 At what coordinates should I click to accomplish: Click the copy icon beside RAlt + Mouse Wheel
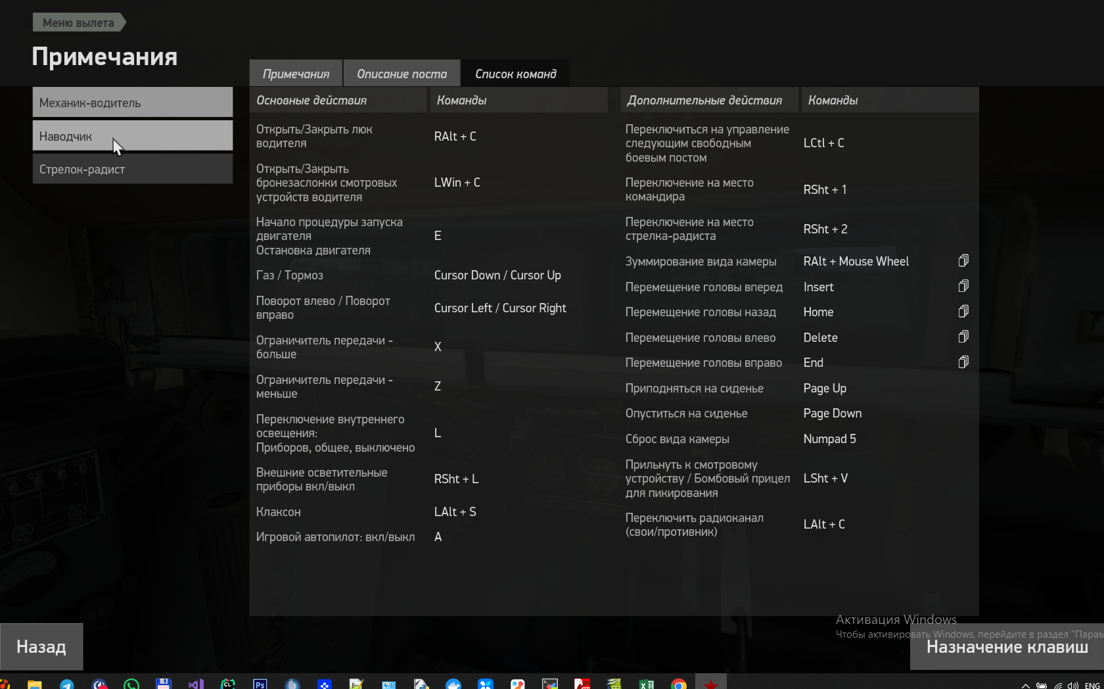click(x=963, y=261)
